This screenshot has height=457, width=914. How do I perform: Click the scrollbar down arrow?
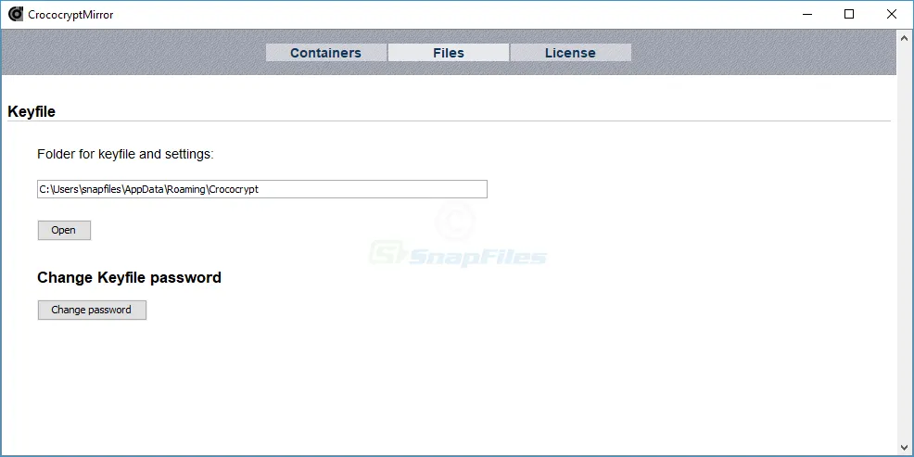pos(905,448)
